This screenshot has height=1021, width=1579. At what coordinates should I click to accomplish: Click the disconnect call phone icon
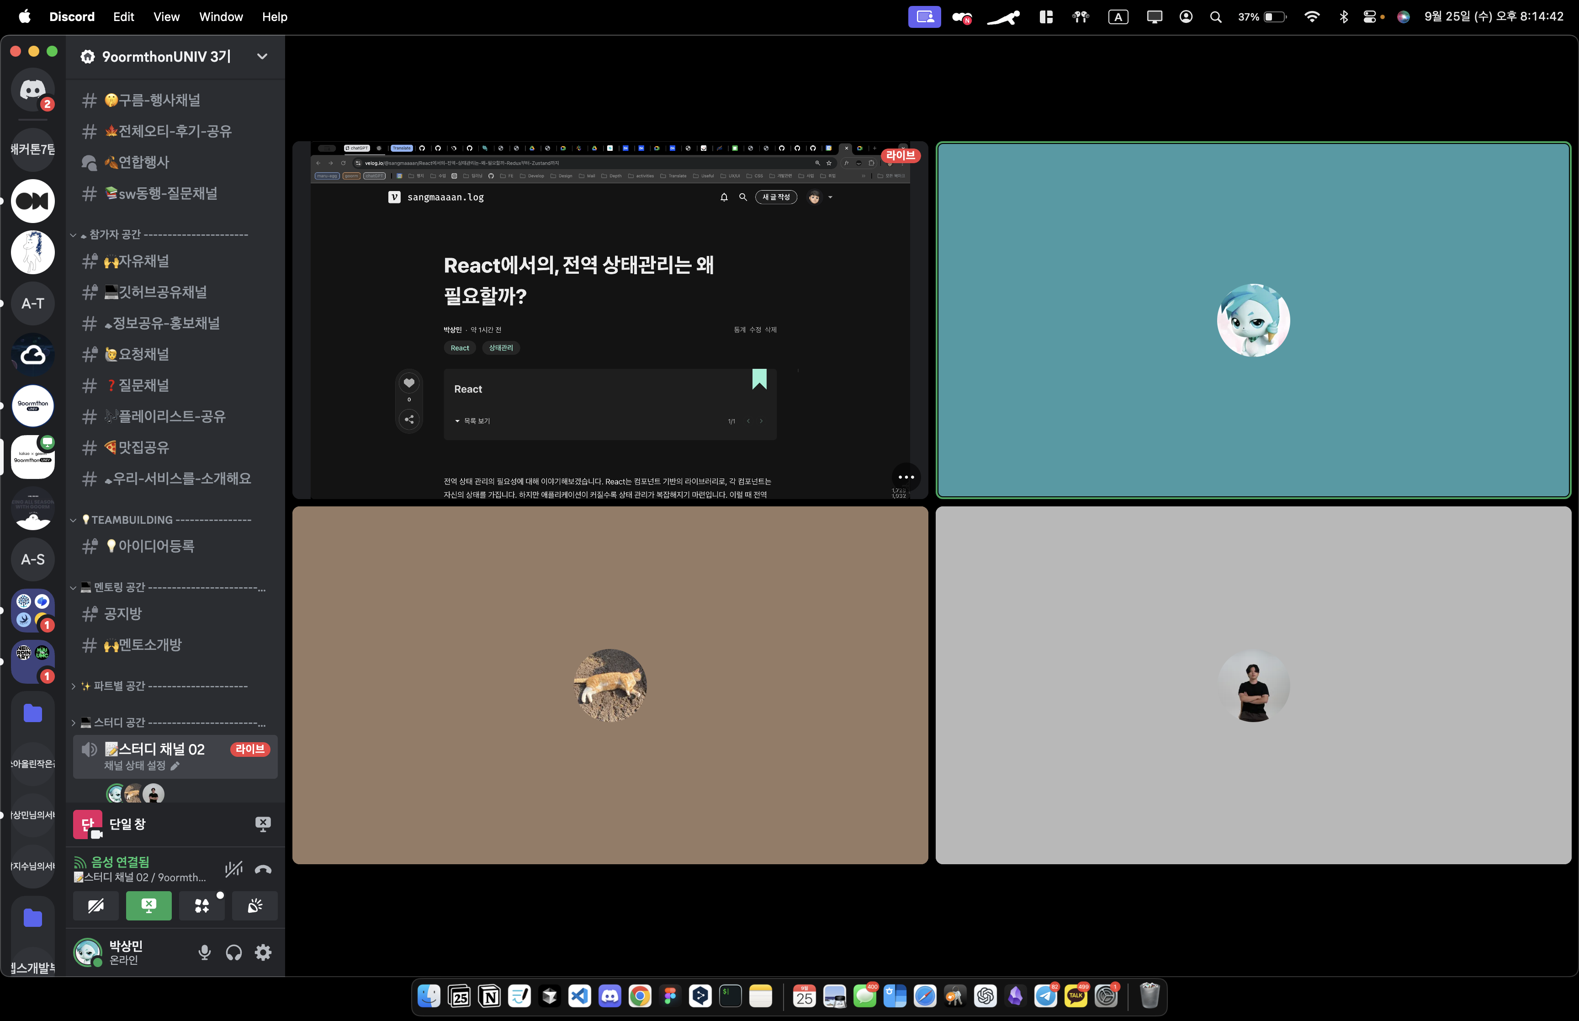(263, 869)
